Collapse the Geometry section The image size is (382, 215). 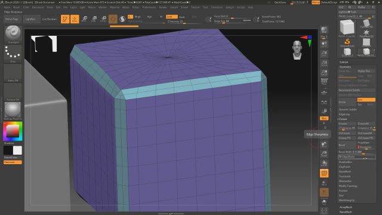tap(345, 67)
